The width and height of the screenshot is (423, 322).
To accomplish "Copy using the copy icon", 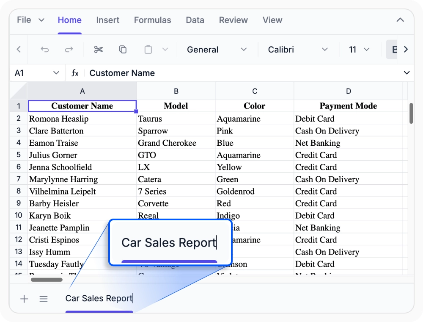I will tap(123, 50).
